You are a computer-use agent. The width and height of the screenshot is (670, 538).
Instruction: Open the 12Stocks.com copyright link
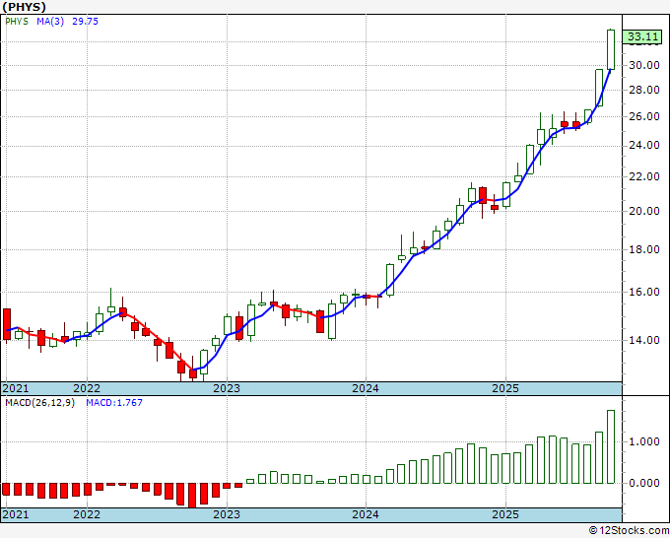coord(629,531)
